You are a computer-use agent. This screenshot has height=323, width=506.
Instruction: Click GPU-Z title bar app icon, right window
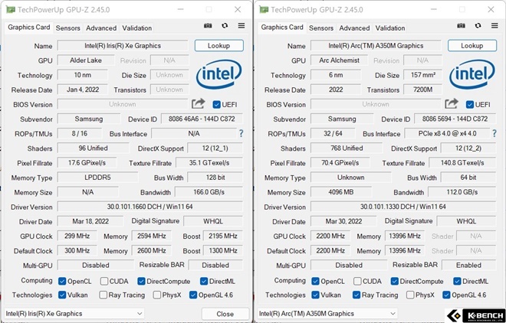coord(264,10)
